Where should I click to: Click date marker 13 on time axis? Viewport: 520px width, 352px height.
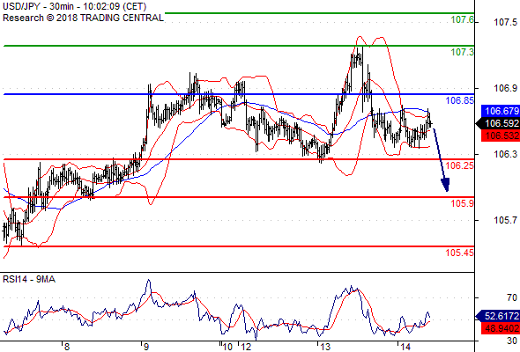(326, 347)
